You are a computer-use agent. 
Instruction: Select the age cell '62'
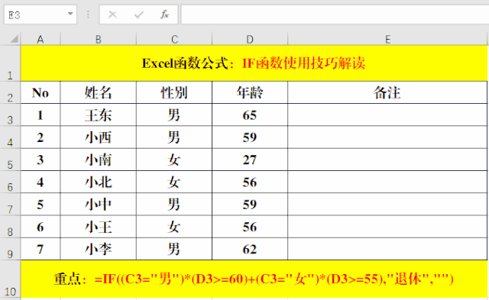pyautogui.click(x=250, y=249)
